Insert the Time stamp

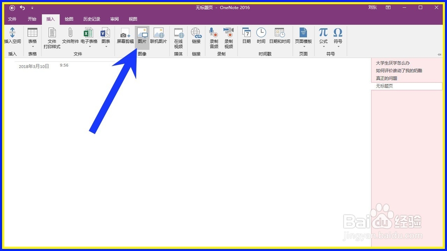(261, 33)
